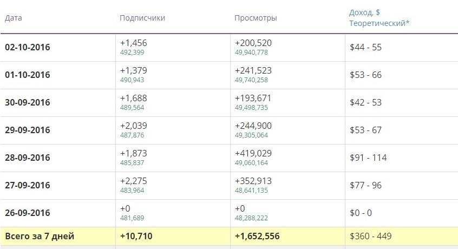Click the 30-09-2016 date cell
This screenshot has width=458, height=249.
(28, 102)
